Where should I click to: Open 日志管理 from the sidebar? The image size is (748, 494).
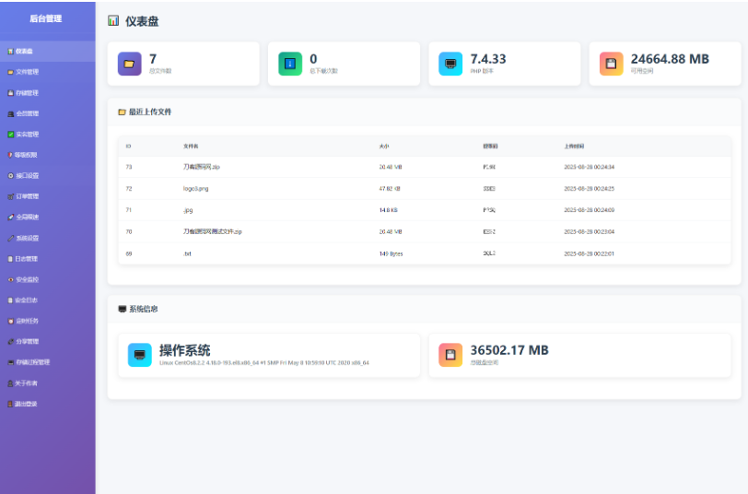[27, 259]
